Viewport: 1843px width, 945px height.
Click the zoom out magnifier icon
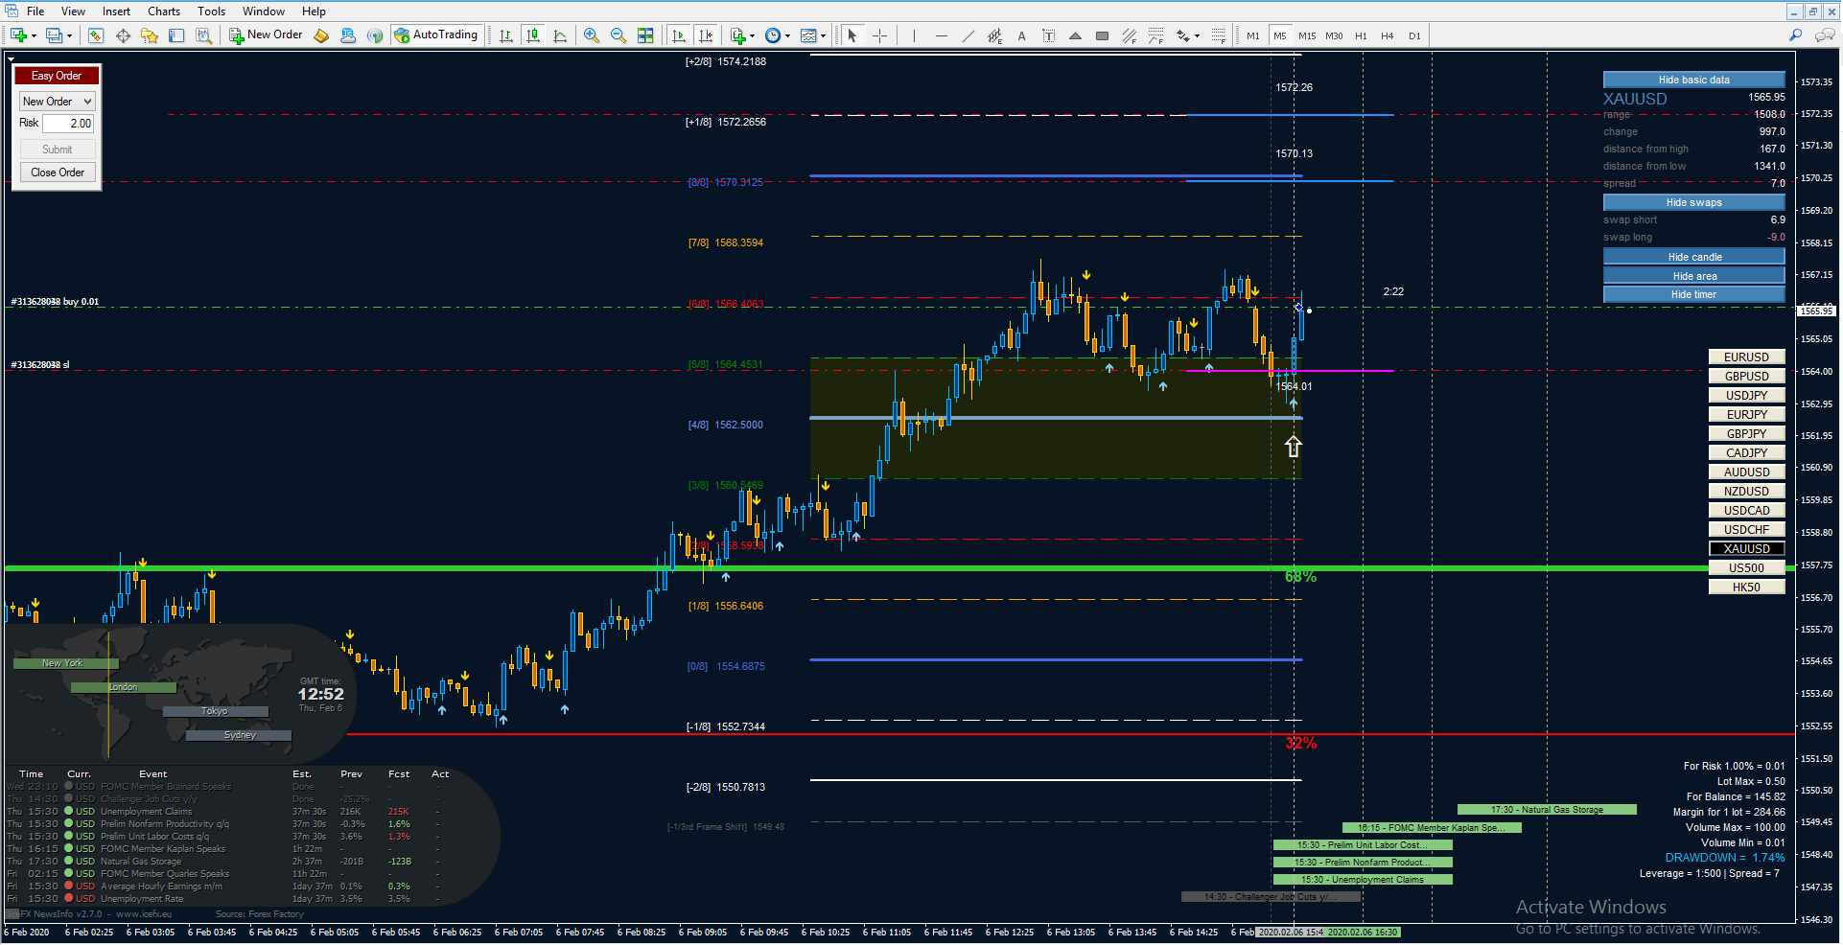point(618,35)
